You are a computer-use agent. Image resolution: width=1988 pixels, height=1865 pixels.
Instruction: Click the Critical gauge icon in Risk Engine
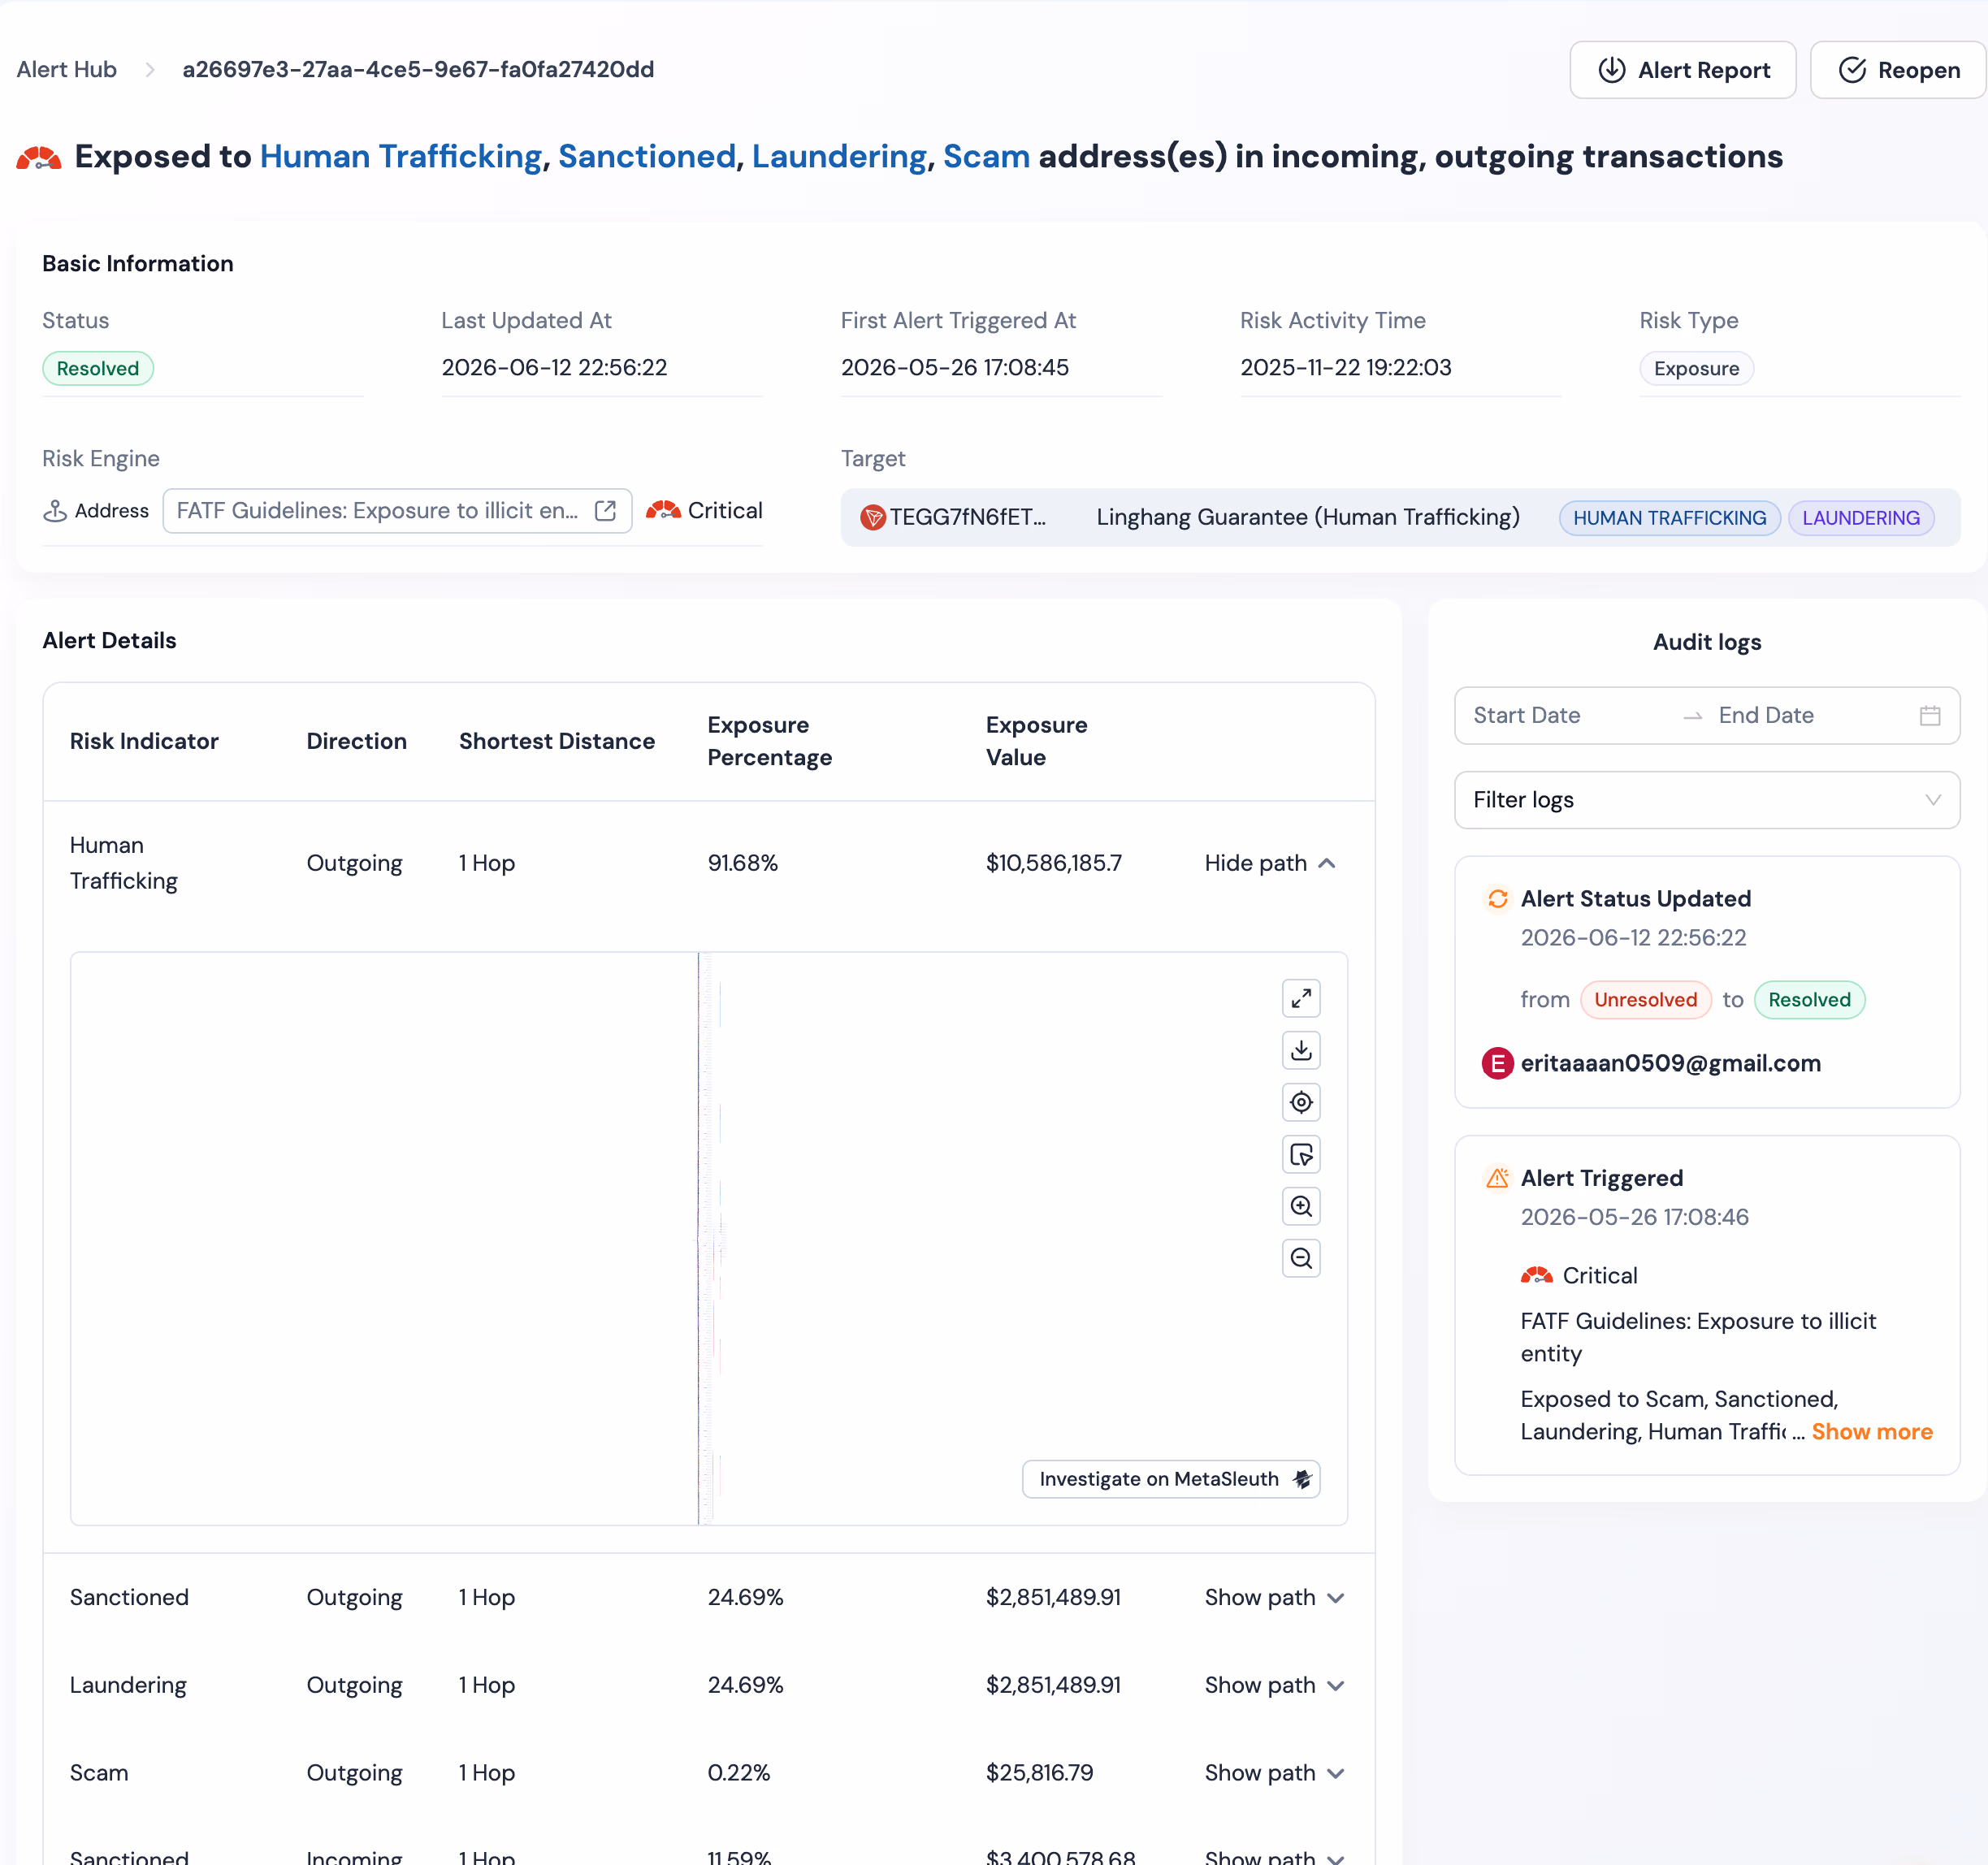point(663,510)
